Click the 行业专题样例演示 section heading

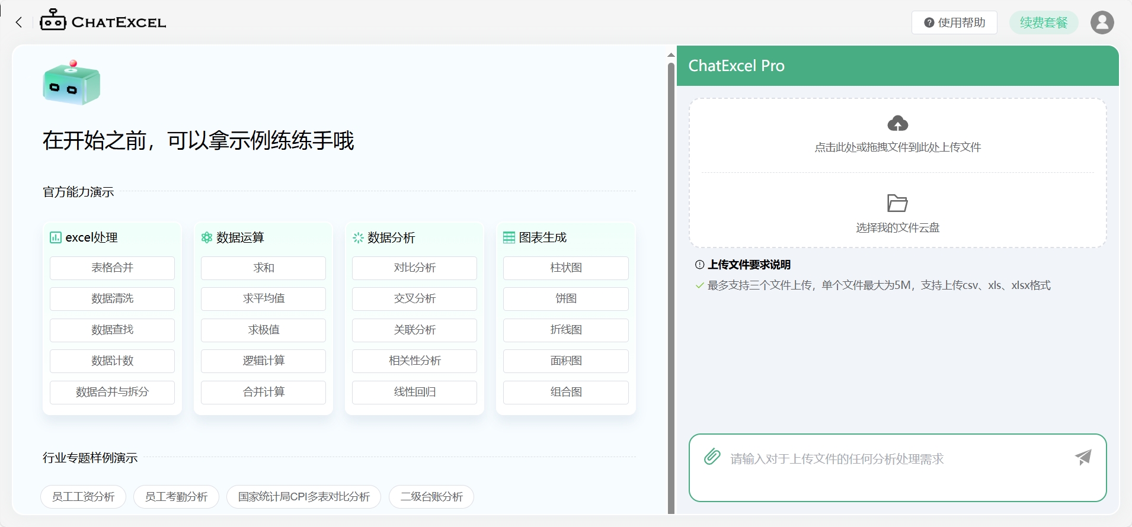click(90, 458)
